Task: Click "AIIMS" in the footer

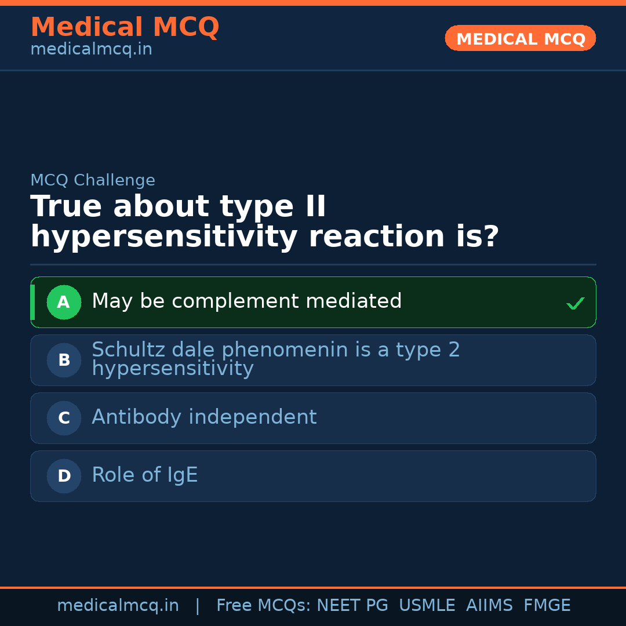Action: (x=489, y=606)
